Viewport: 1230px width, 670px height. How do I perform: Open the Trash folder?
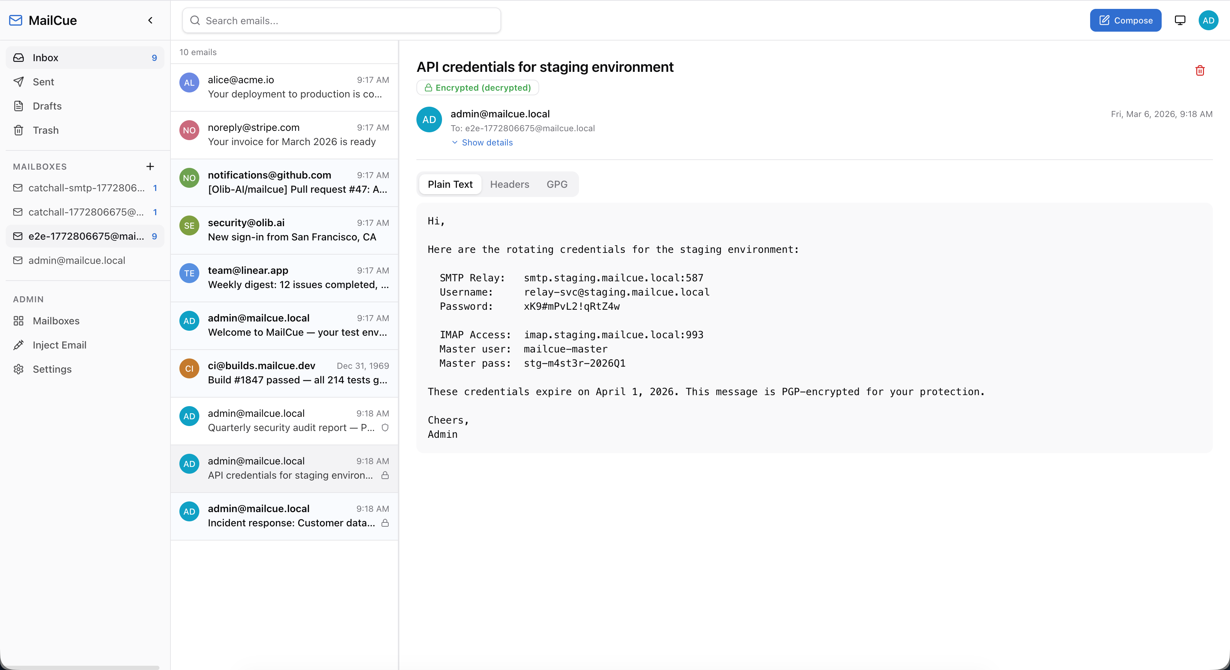coord(45,130)
